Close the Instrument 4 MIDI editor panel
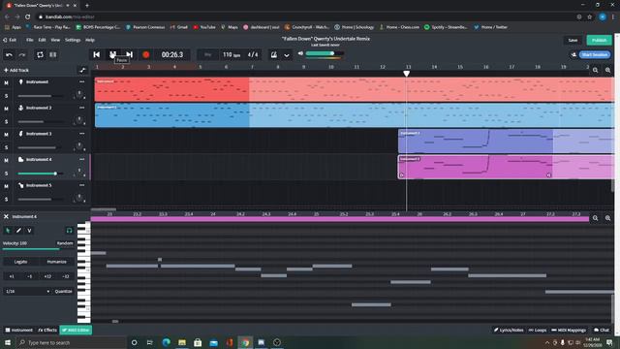Image resolution: width=620 pixels, height=349 pixels. point(6,216)
